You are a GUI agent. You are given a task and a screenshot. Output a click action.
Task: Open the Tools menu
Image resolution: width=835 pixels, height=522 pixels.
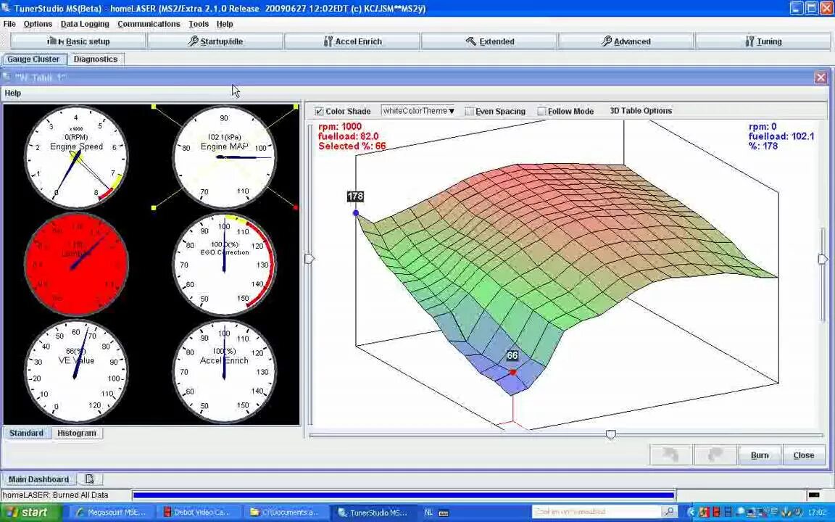[x=198, y=24]
